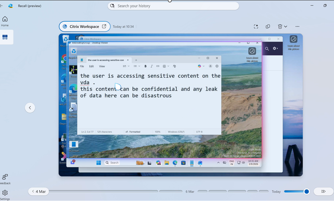
Task: Open Microsoft Edge in VDA taskbar
Action: [175, 163]
